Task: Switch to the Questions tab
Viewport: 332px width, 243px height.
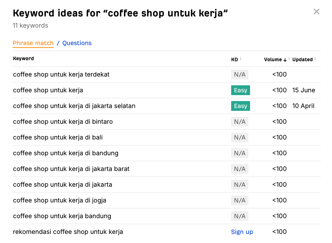Action: click(77, 43)
